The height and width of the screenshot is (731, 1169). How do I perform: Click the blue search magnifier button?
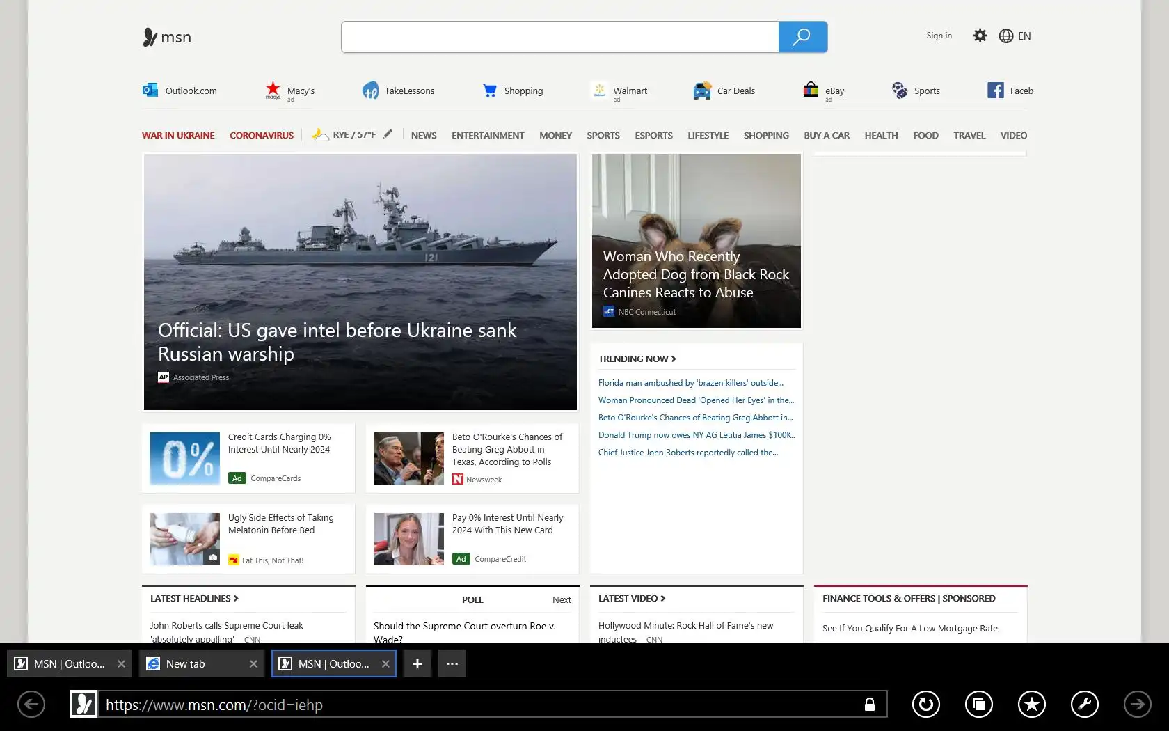(x=802, y=37)
